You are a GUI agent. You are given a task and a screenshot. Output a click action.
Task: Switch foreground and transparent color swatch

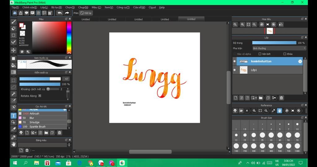tap(22, 33)
